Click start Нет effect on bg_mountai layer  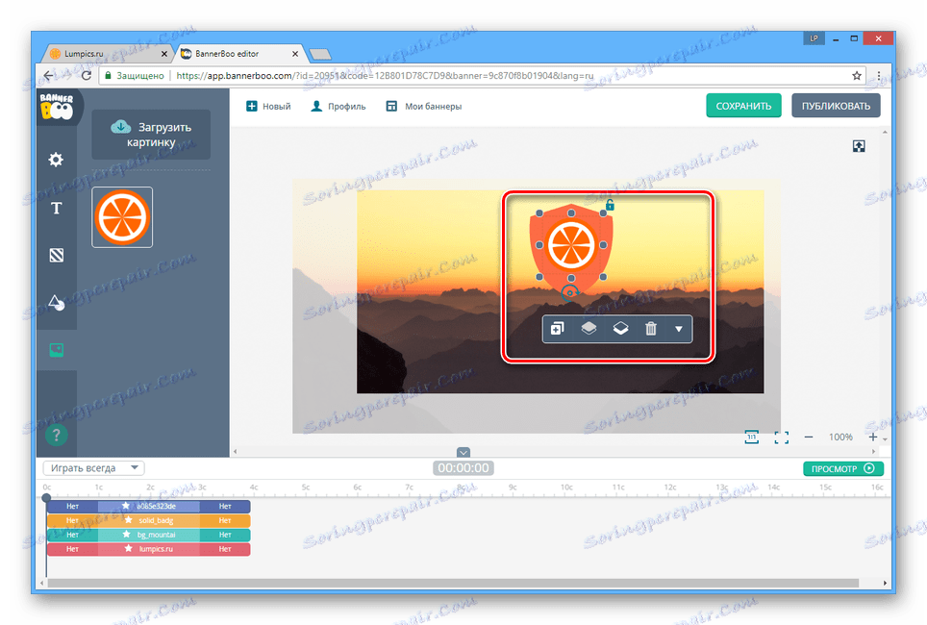(x=73, y=535)
